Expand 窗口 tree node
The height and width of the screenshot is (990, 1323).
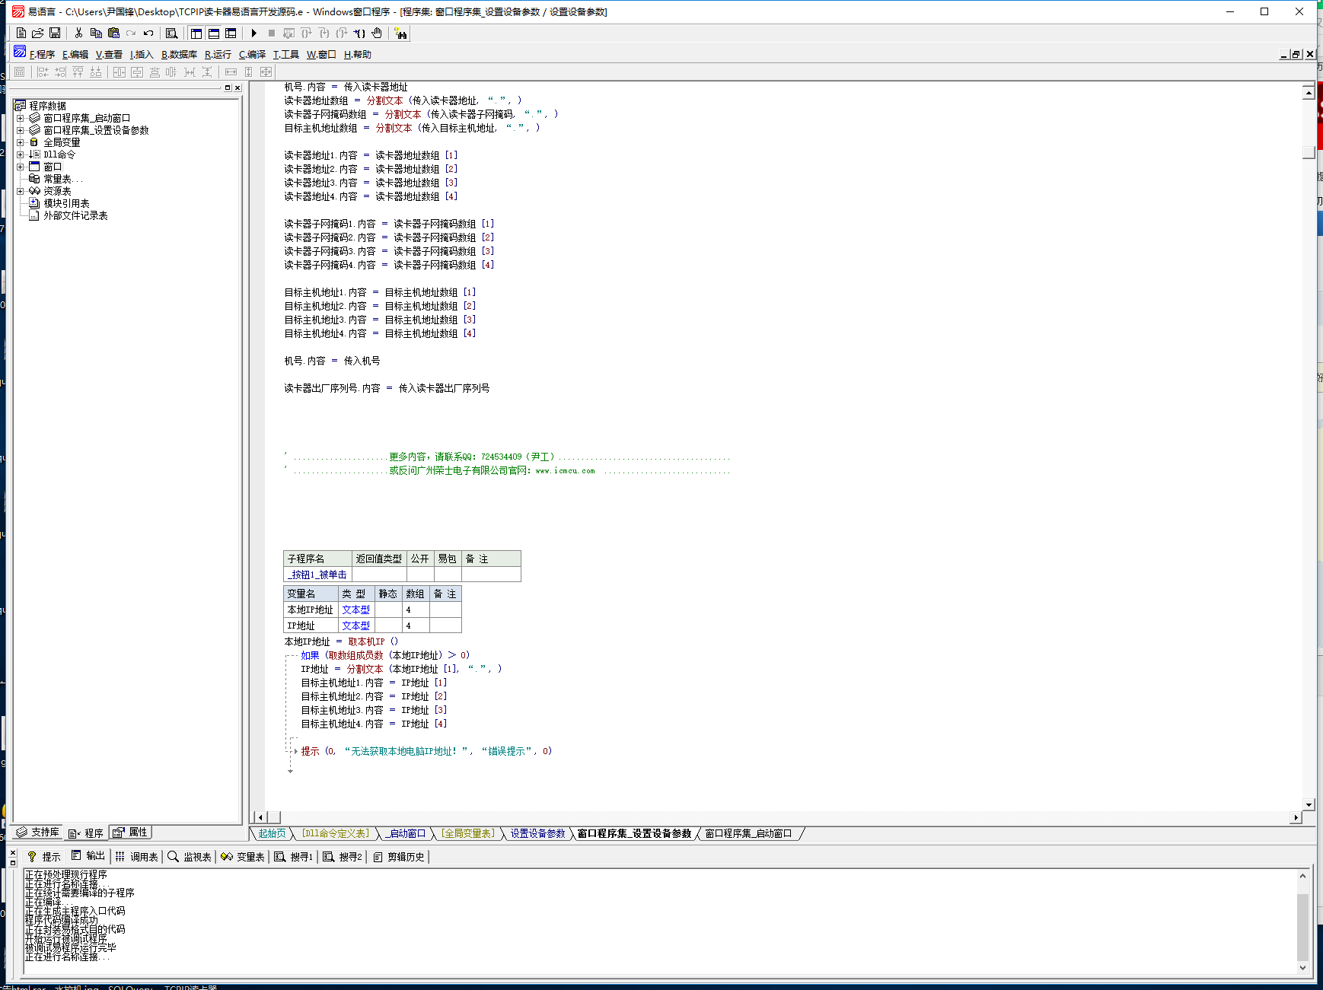pos(21,167)
